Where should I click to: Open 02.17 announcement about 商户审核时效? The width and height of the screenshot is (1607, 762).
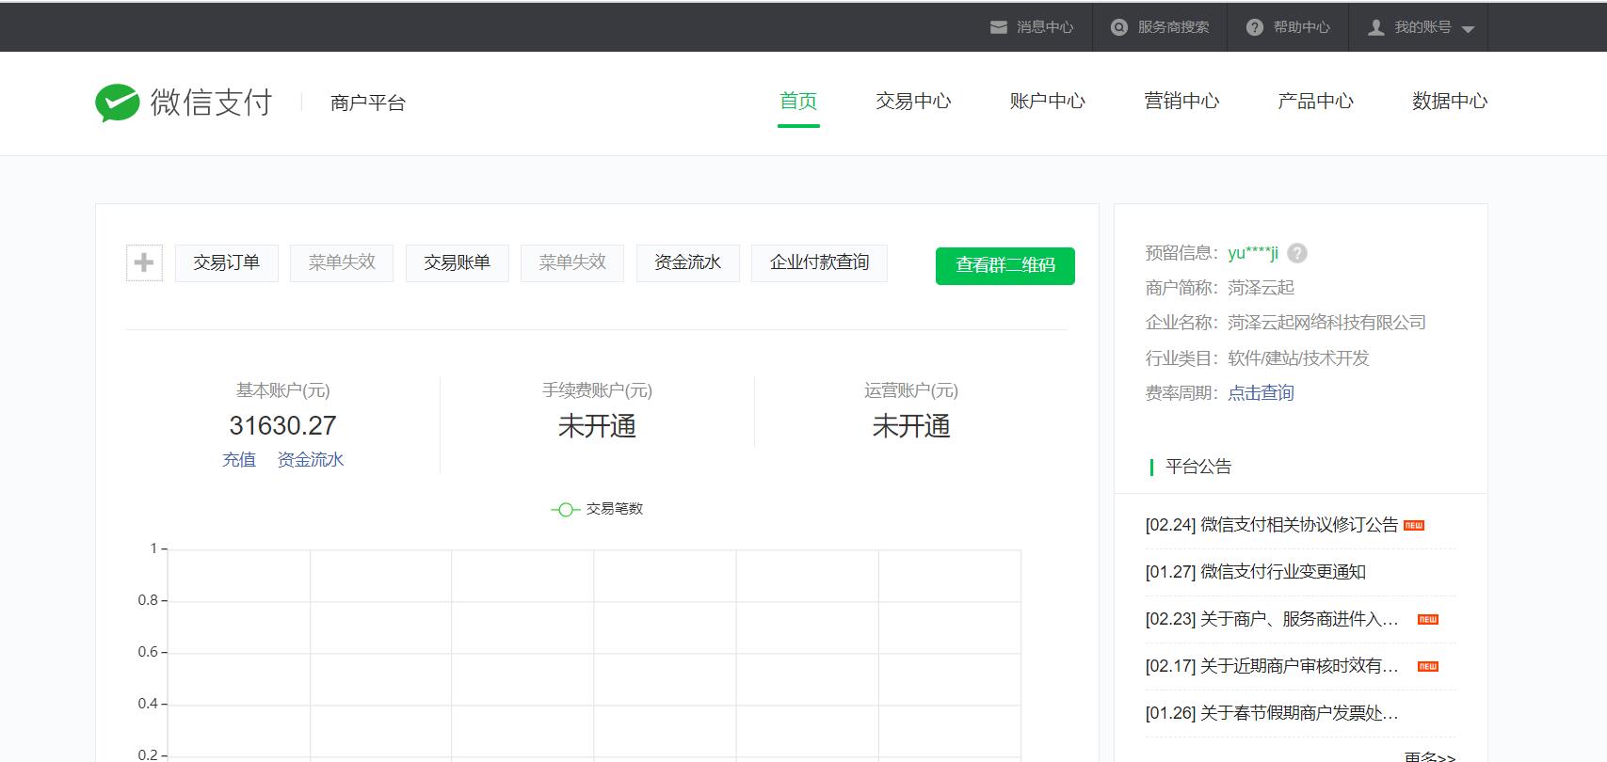[x=1272, y=666]
